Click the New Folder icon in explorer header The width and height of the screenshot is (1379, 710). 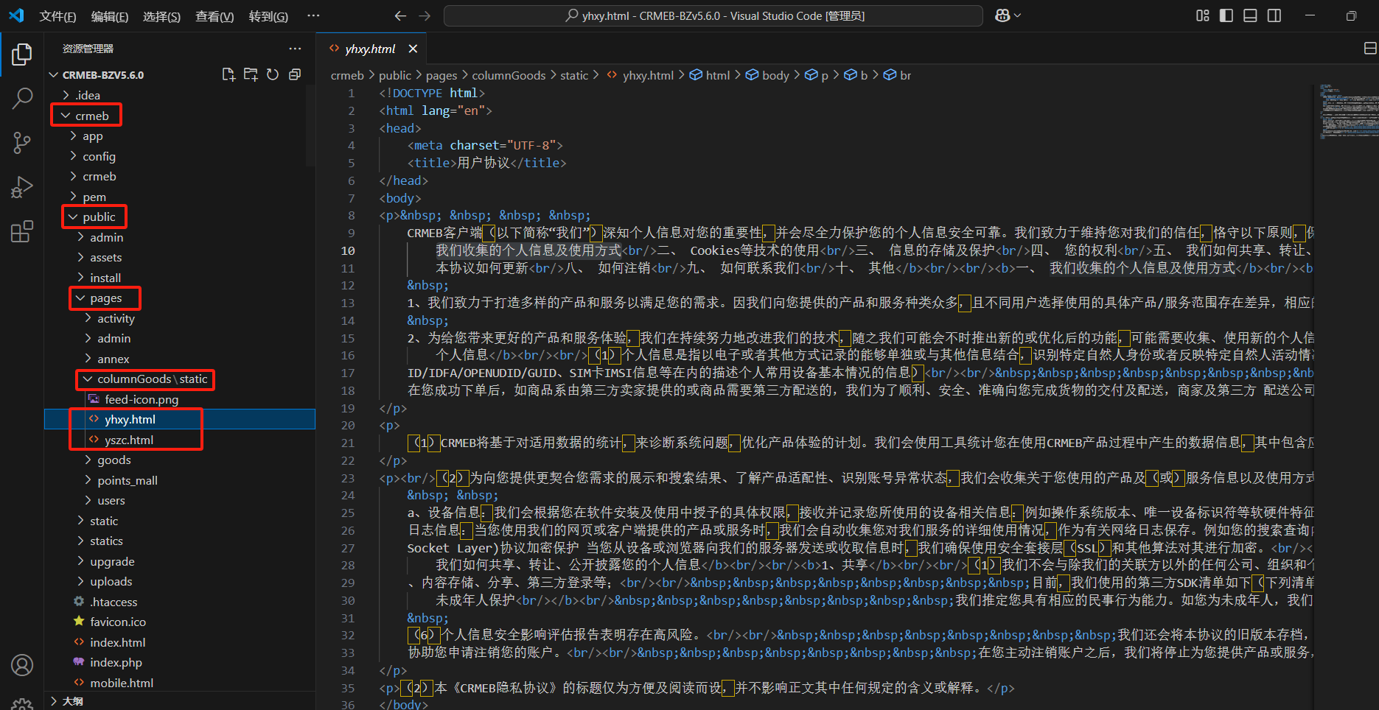pyautogui.click(x=251, y=74)
